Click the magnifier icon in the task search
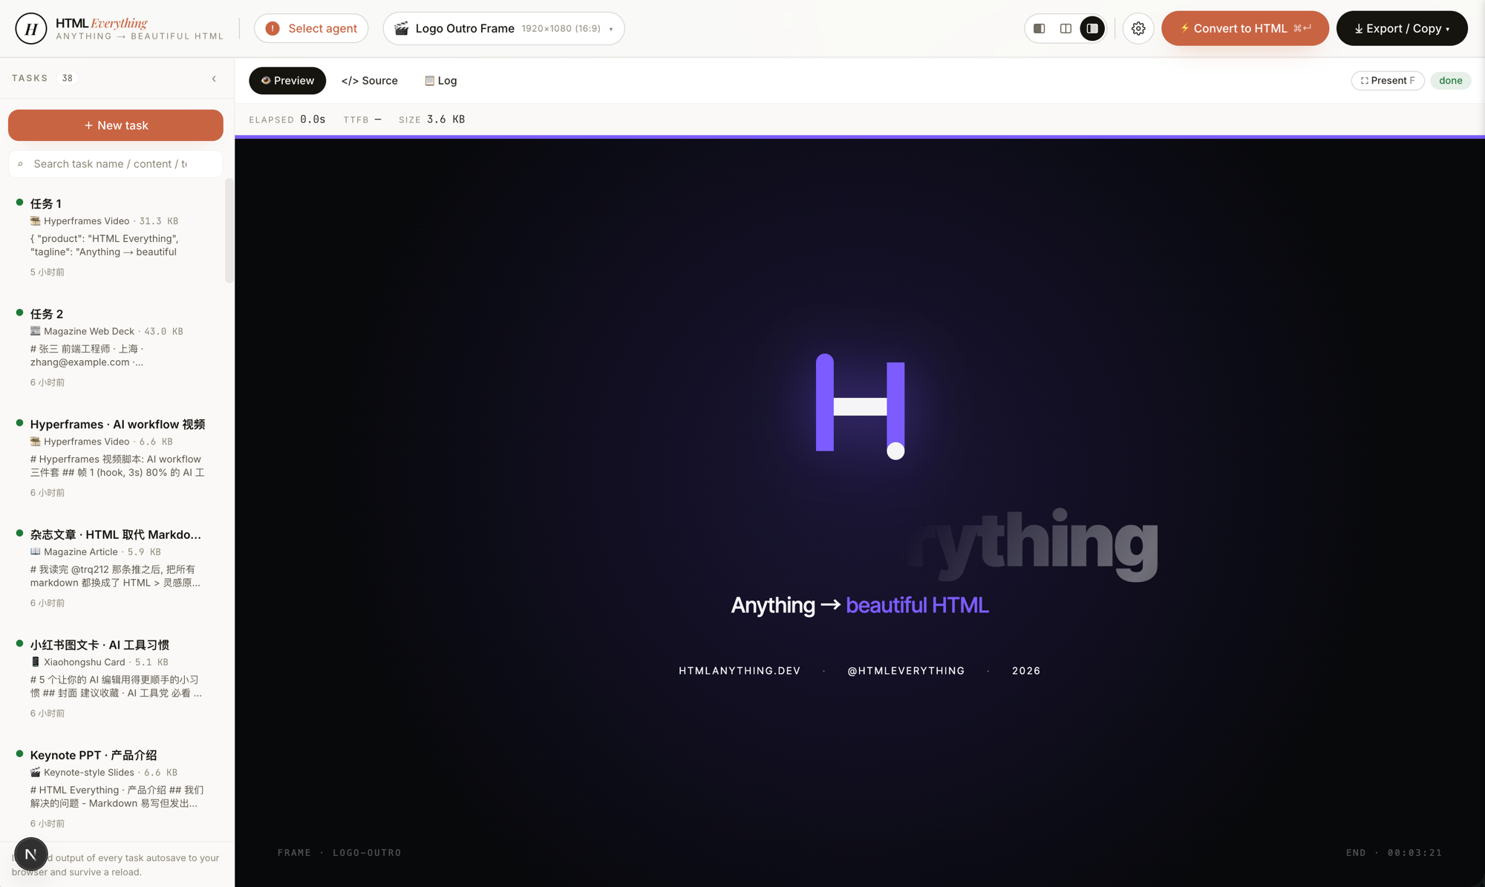This screenshot has width=1485, height=887. (20, 164)
